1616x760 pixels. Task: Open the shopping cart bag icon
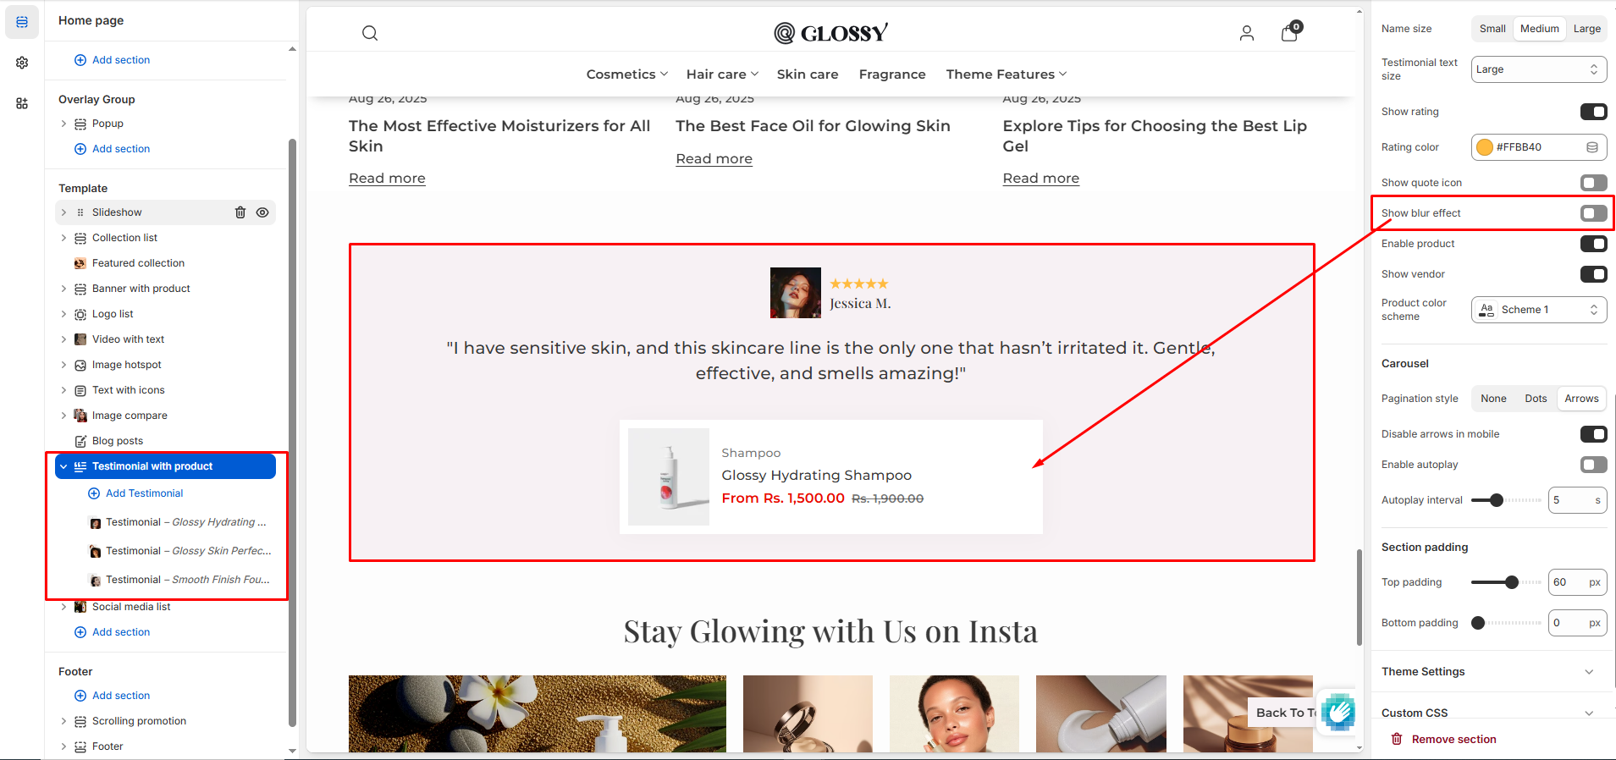[1290, 32]
